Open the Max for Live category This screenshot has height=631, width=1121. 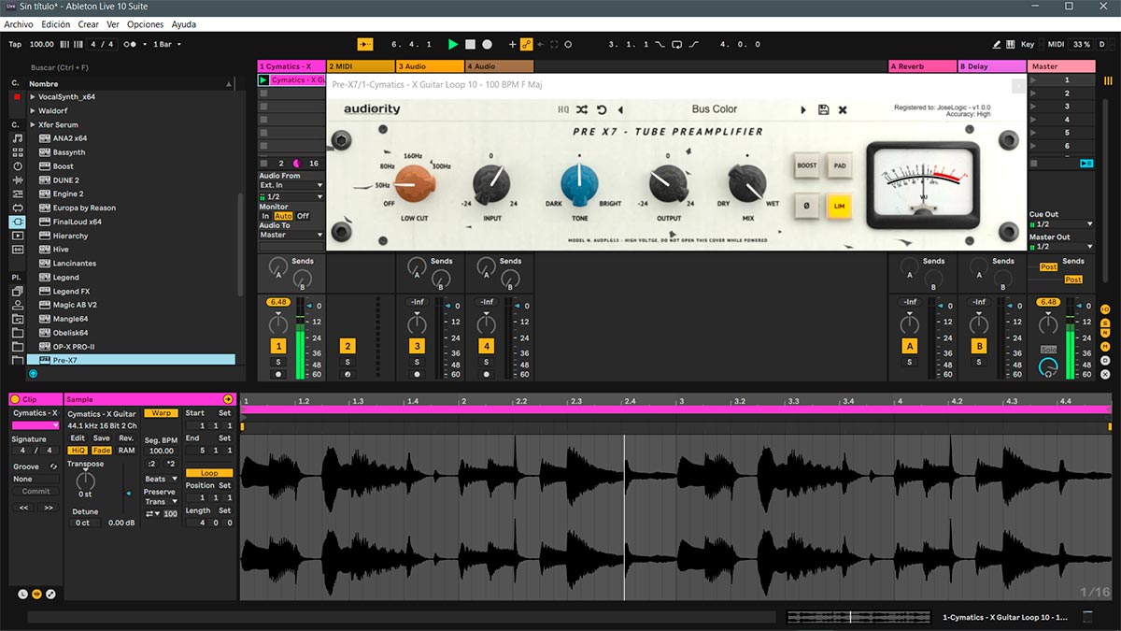click(x=18, y=208)
